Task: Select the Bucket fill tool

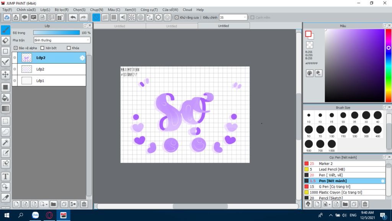Action: coord(5,98)
